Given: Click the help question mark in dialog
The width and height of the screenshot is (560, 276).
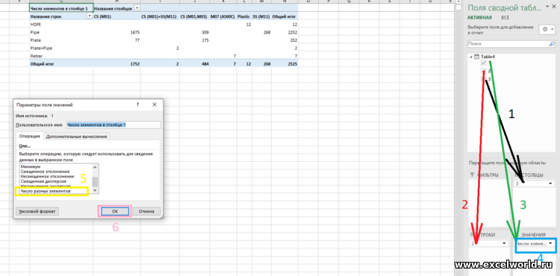Looking at the screenshot, I should pyautogui.click(x=137, y=105).
